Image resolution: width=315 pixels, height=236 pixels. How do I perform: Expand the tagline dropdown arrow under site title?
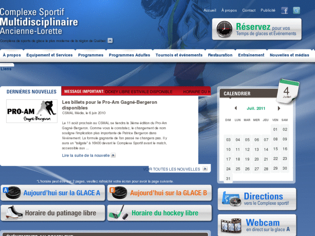(x=110, y=41)
